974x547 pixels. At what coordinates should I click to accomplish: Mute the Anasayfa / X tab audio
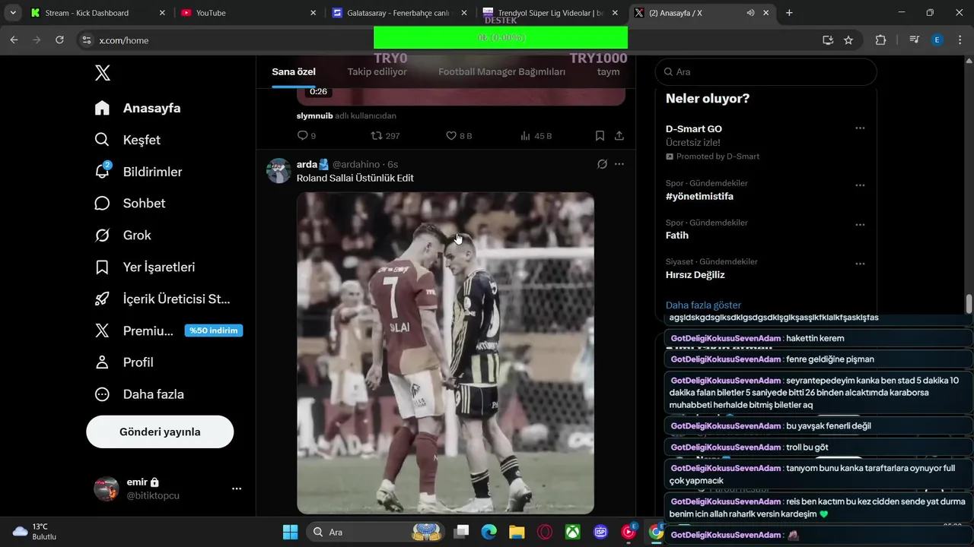(x=750, y=13)
